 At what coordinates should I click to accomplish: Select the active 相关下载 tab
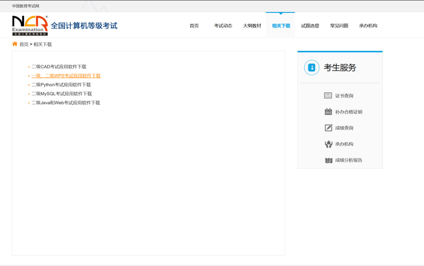281,26
